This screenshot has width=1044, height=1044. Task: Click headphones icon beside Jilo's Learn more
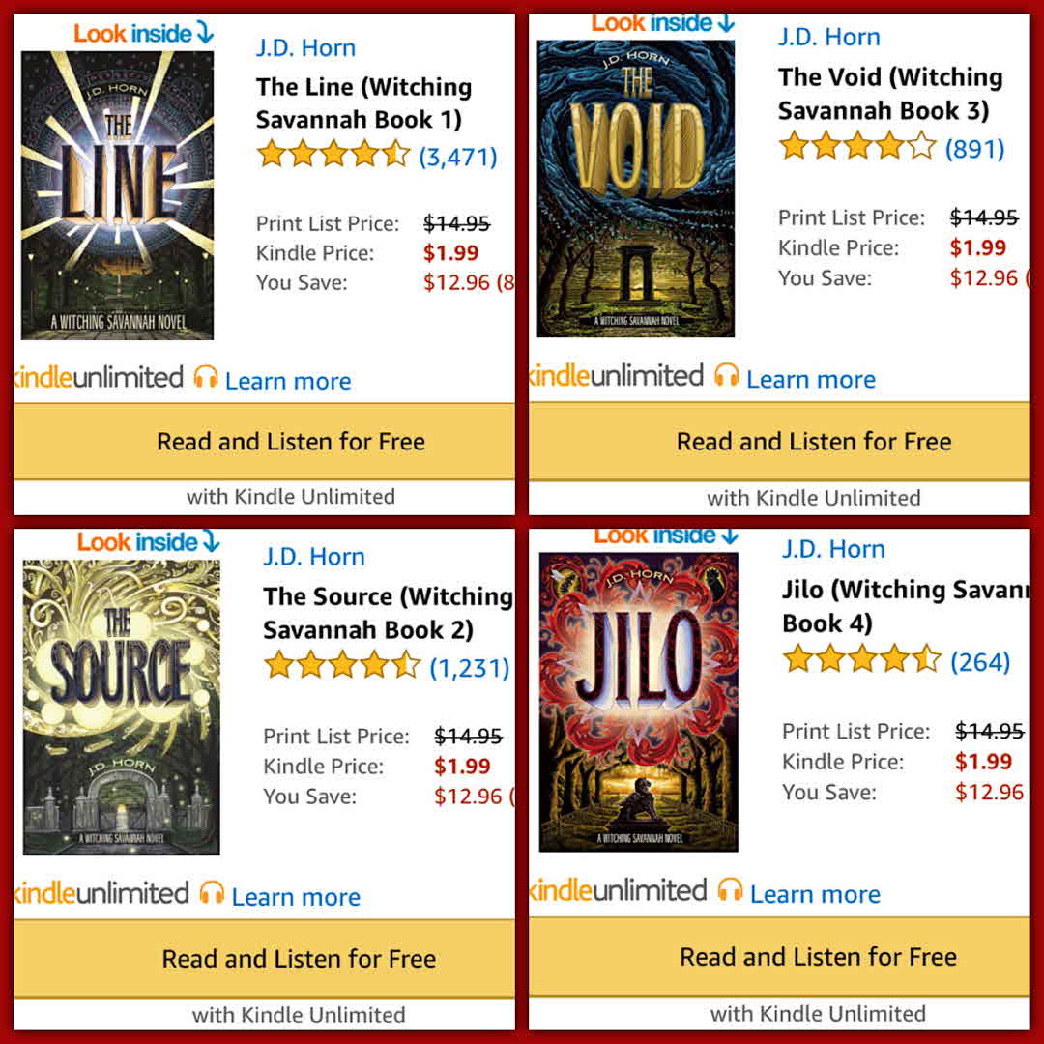730,890
